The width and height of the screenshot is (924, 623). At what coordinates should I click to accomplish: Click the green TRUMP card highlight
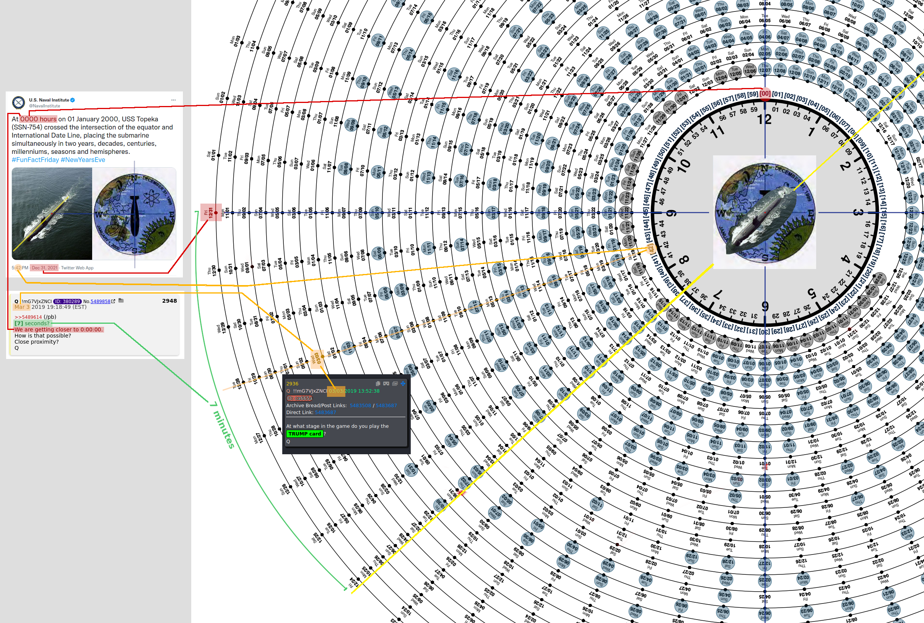click(x=304, y=434)
